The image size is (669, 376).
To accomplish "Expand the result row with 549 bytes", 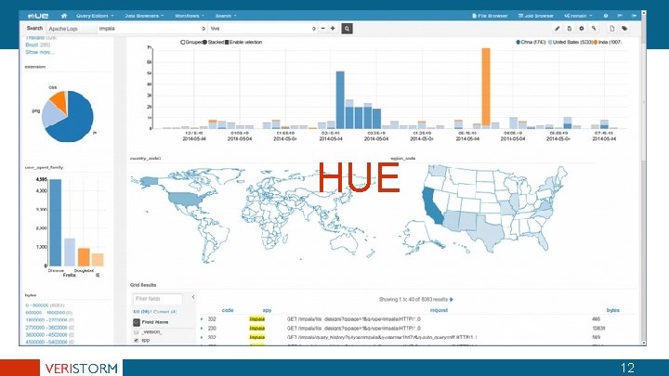I will tap(202, 337).
